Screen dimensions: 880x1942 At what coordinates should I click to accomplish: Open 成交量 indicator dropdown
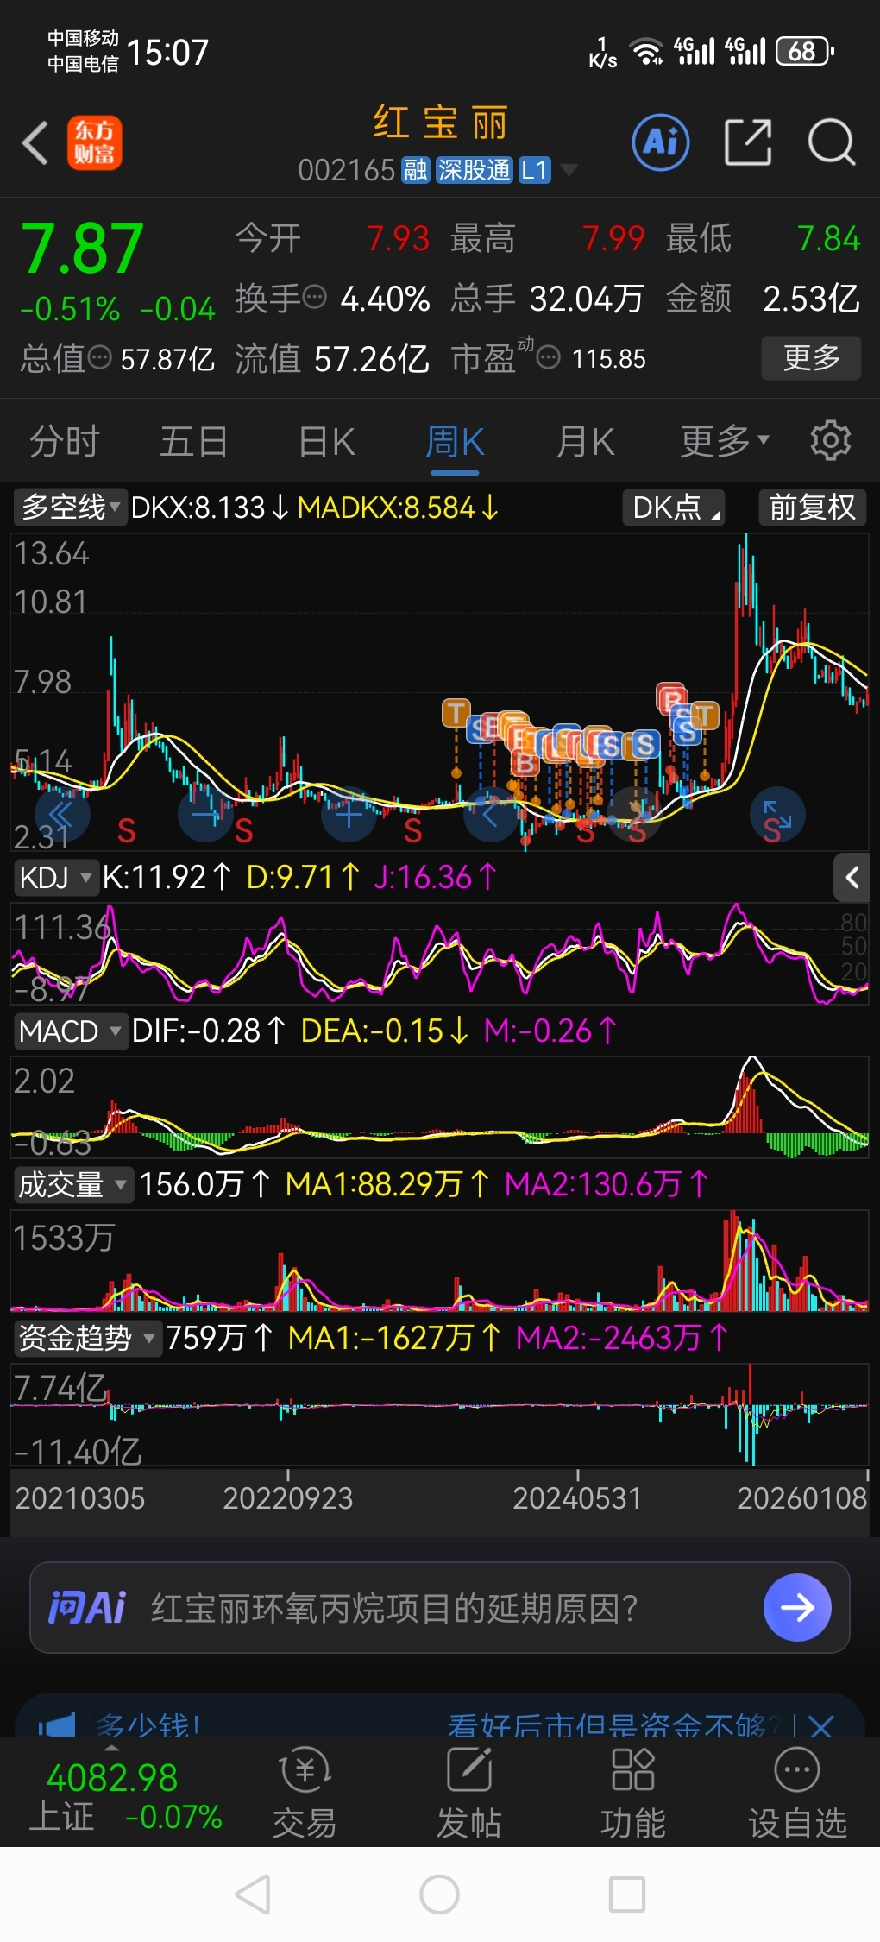[73, 1184]
